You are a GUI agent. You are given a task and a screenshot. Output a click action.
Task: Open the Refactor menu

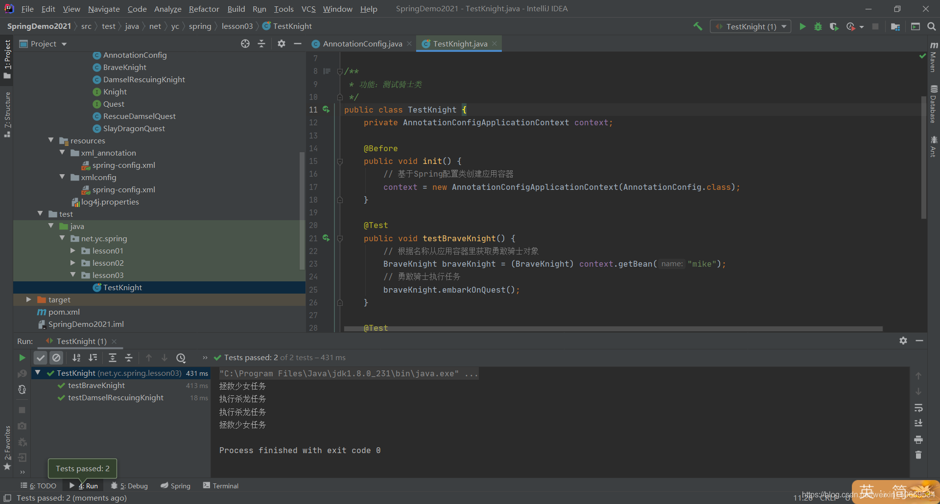click(x=204, y=9)
